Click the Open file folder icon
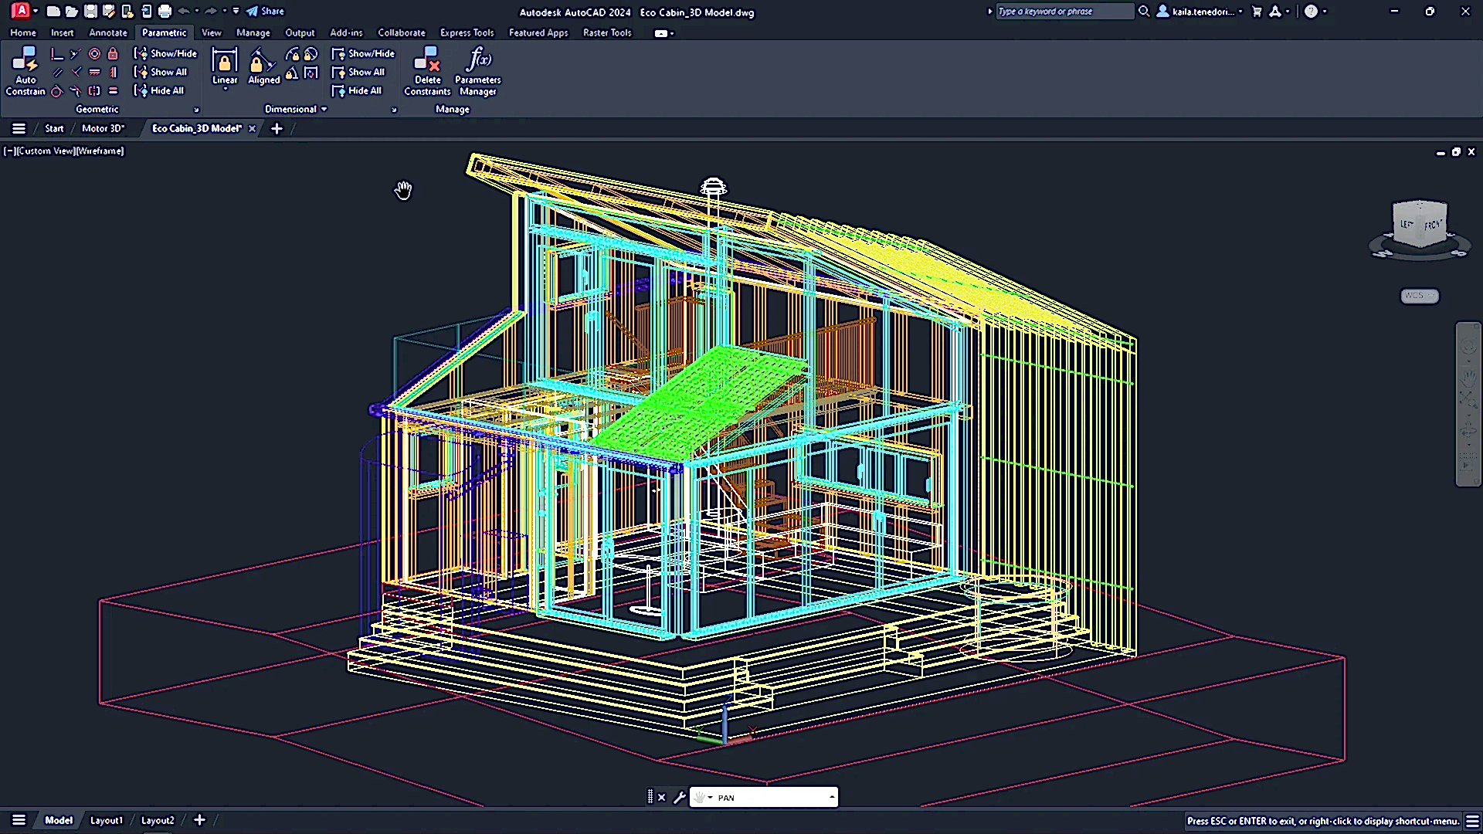Image resolution: width=1483 pixels, height=834 pixels. (72, 12)
